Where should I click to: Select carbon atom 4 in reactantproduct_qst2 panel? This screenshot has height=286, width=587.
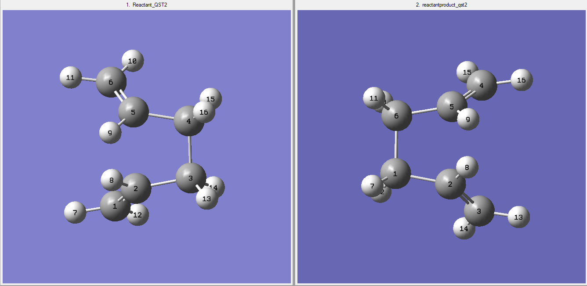(x=482, y=85)
